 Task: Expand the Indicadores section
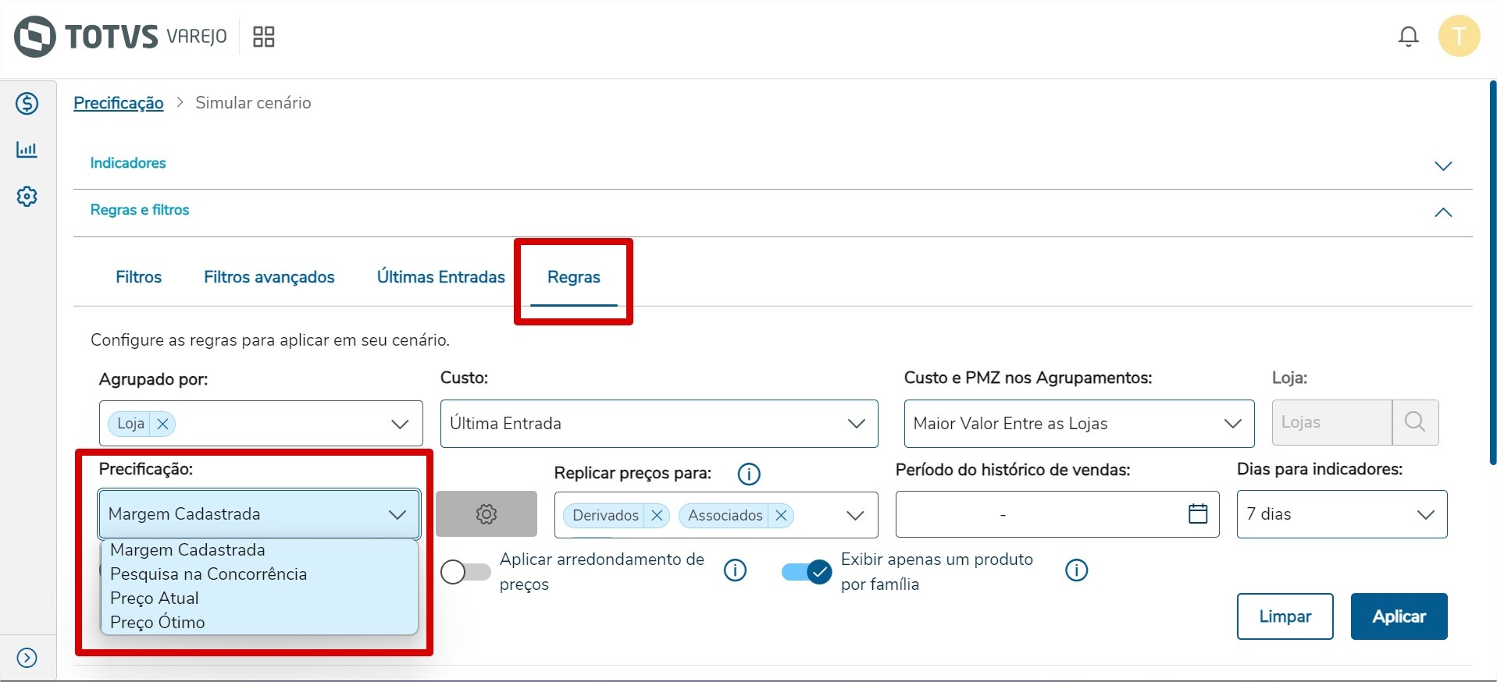(1442, 165)
